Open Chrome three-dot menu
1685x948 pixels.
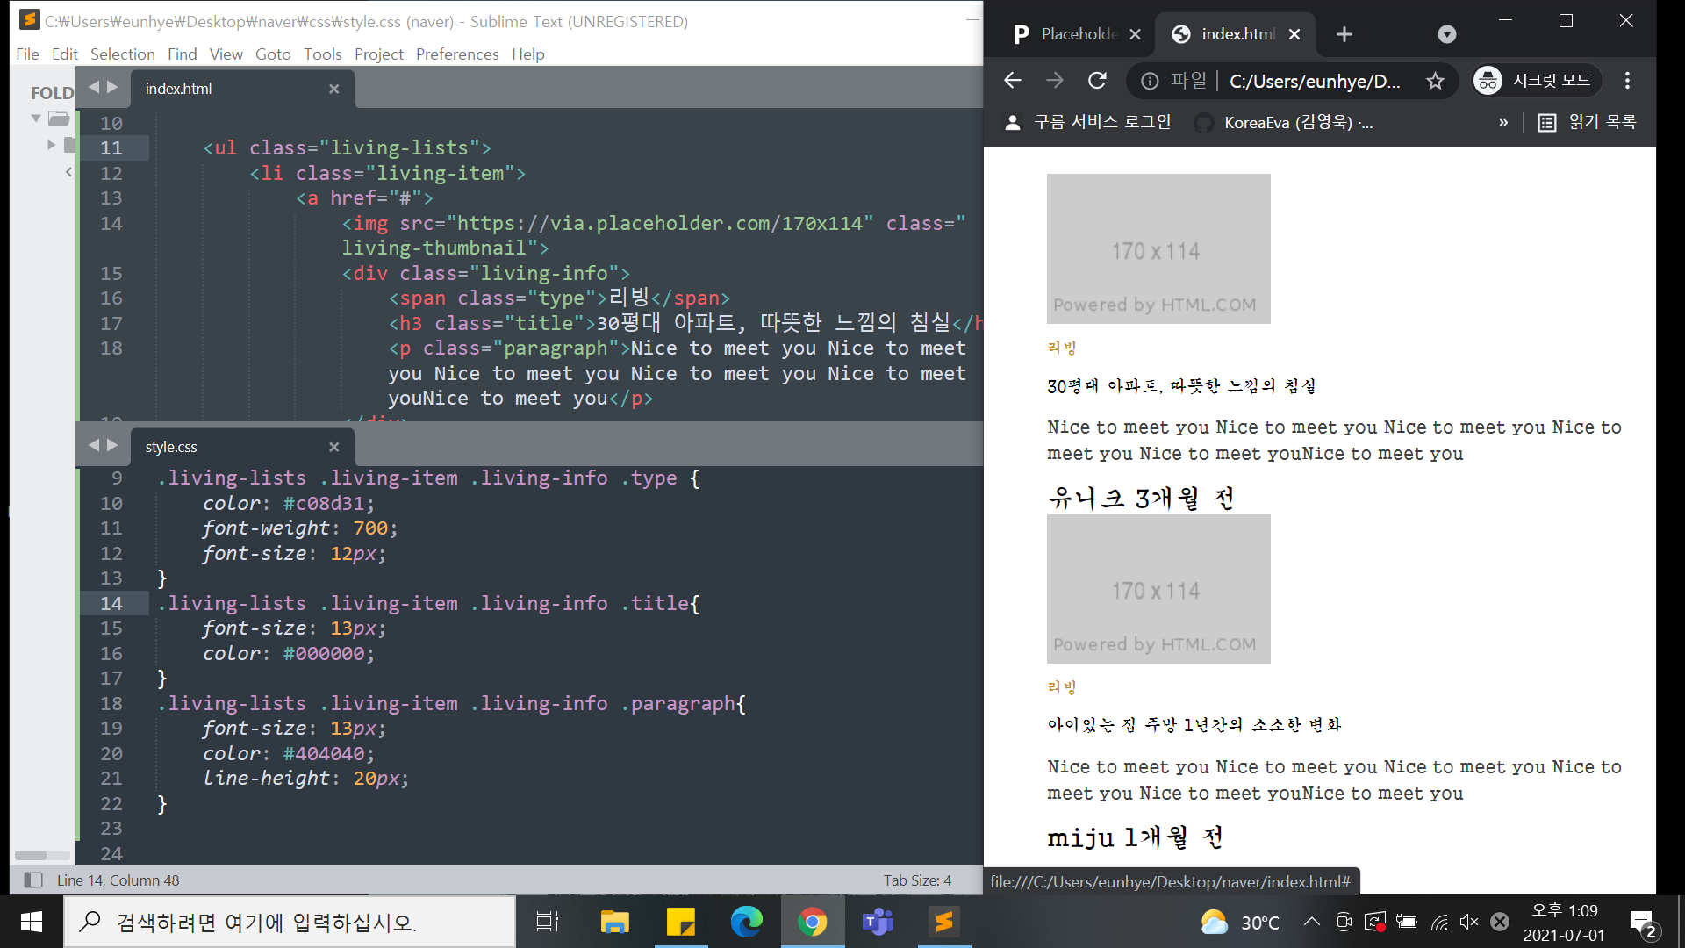coord(1627,81)
